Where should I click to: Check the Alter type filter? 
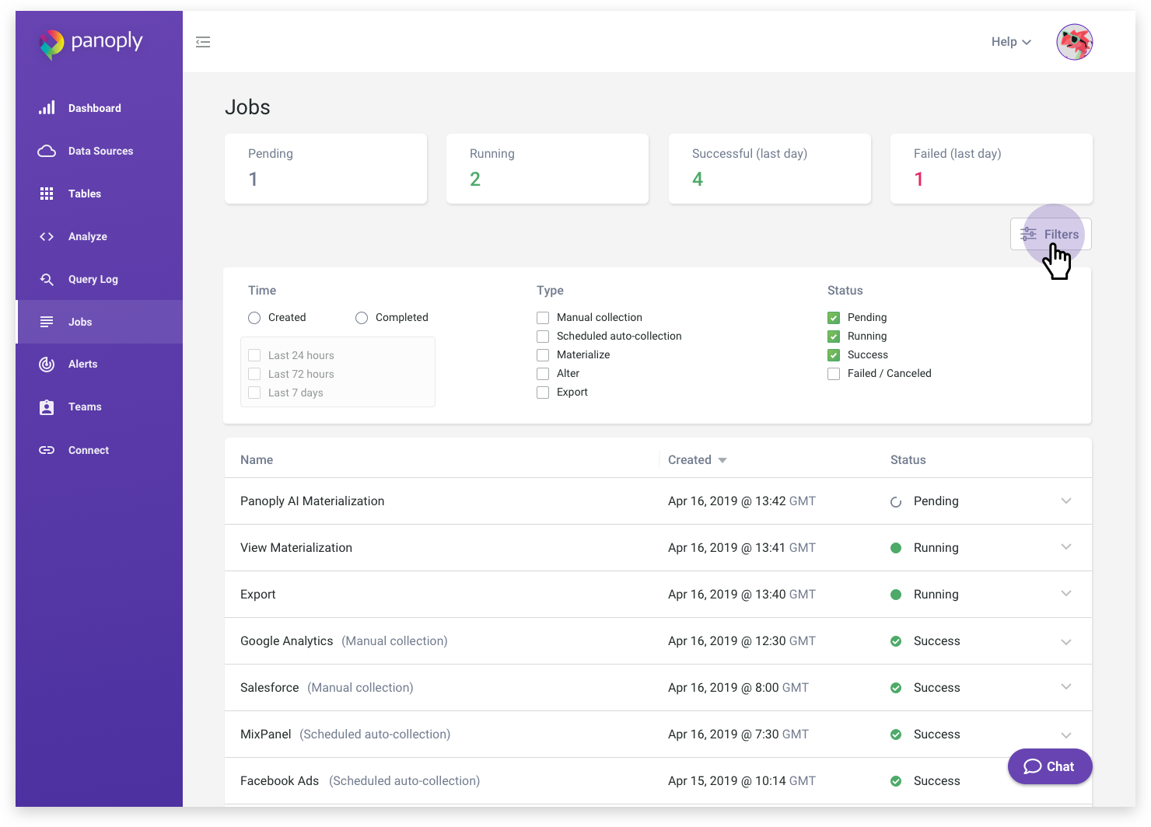click(543, 374)
